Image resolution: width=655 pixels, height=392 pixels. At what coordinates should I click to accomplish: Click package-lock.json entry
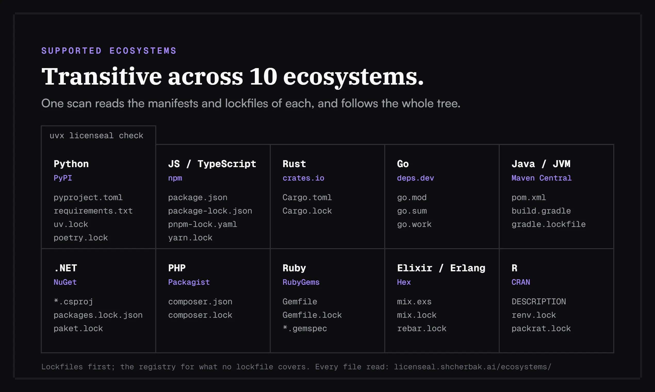(210, 211)
